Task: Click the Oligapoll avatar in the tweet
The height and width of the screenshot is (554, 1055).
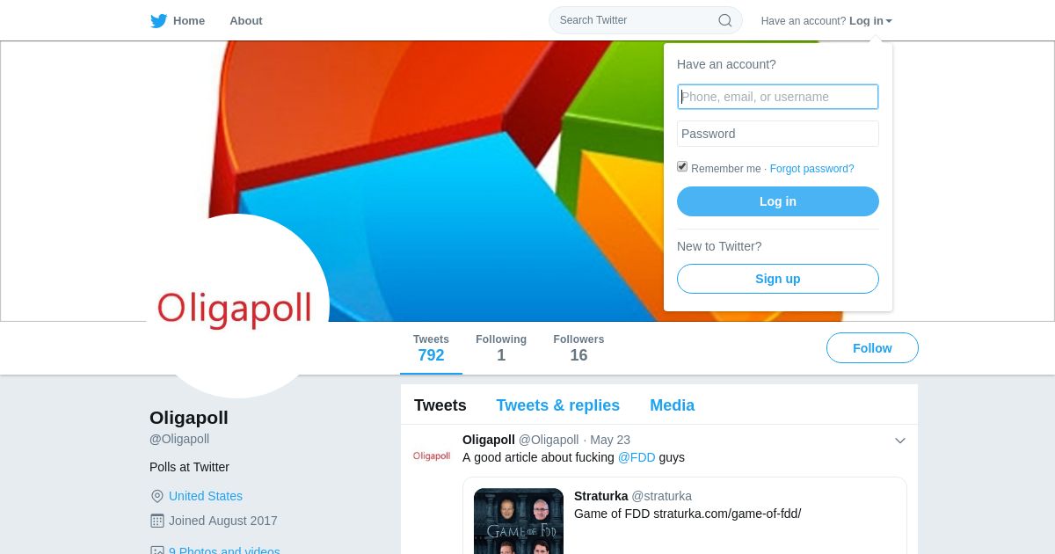Action: pos(432,456)
